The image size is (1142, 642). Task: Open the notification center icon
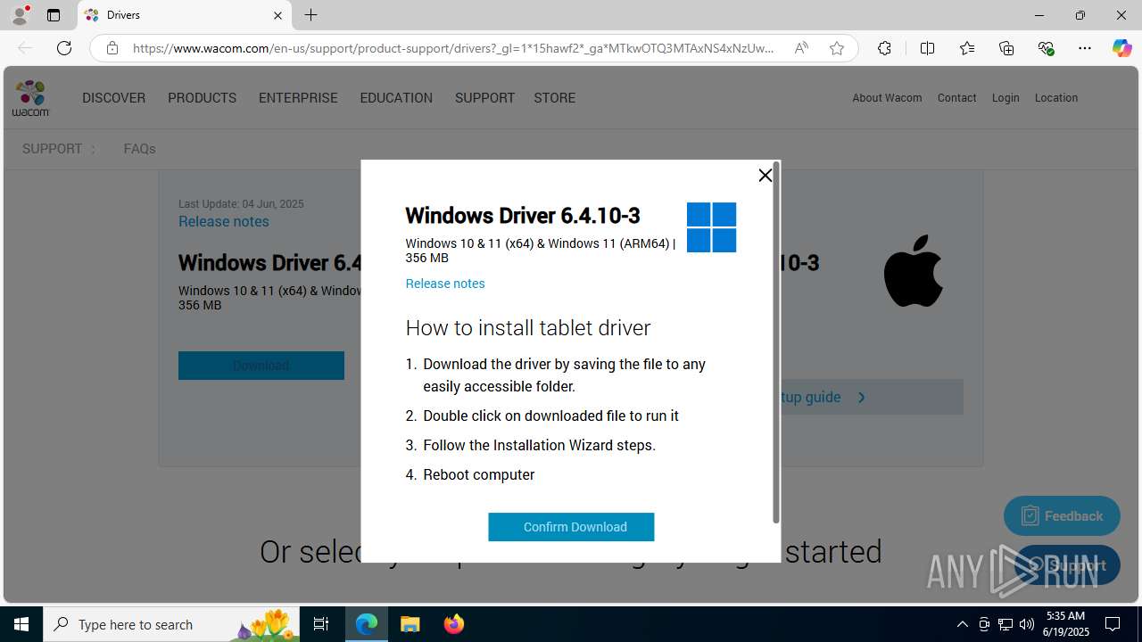coord(1113,624)
